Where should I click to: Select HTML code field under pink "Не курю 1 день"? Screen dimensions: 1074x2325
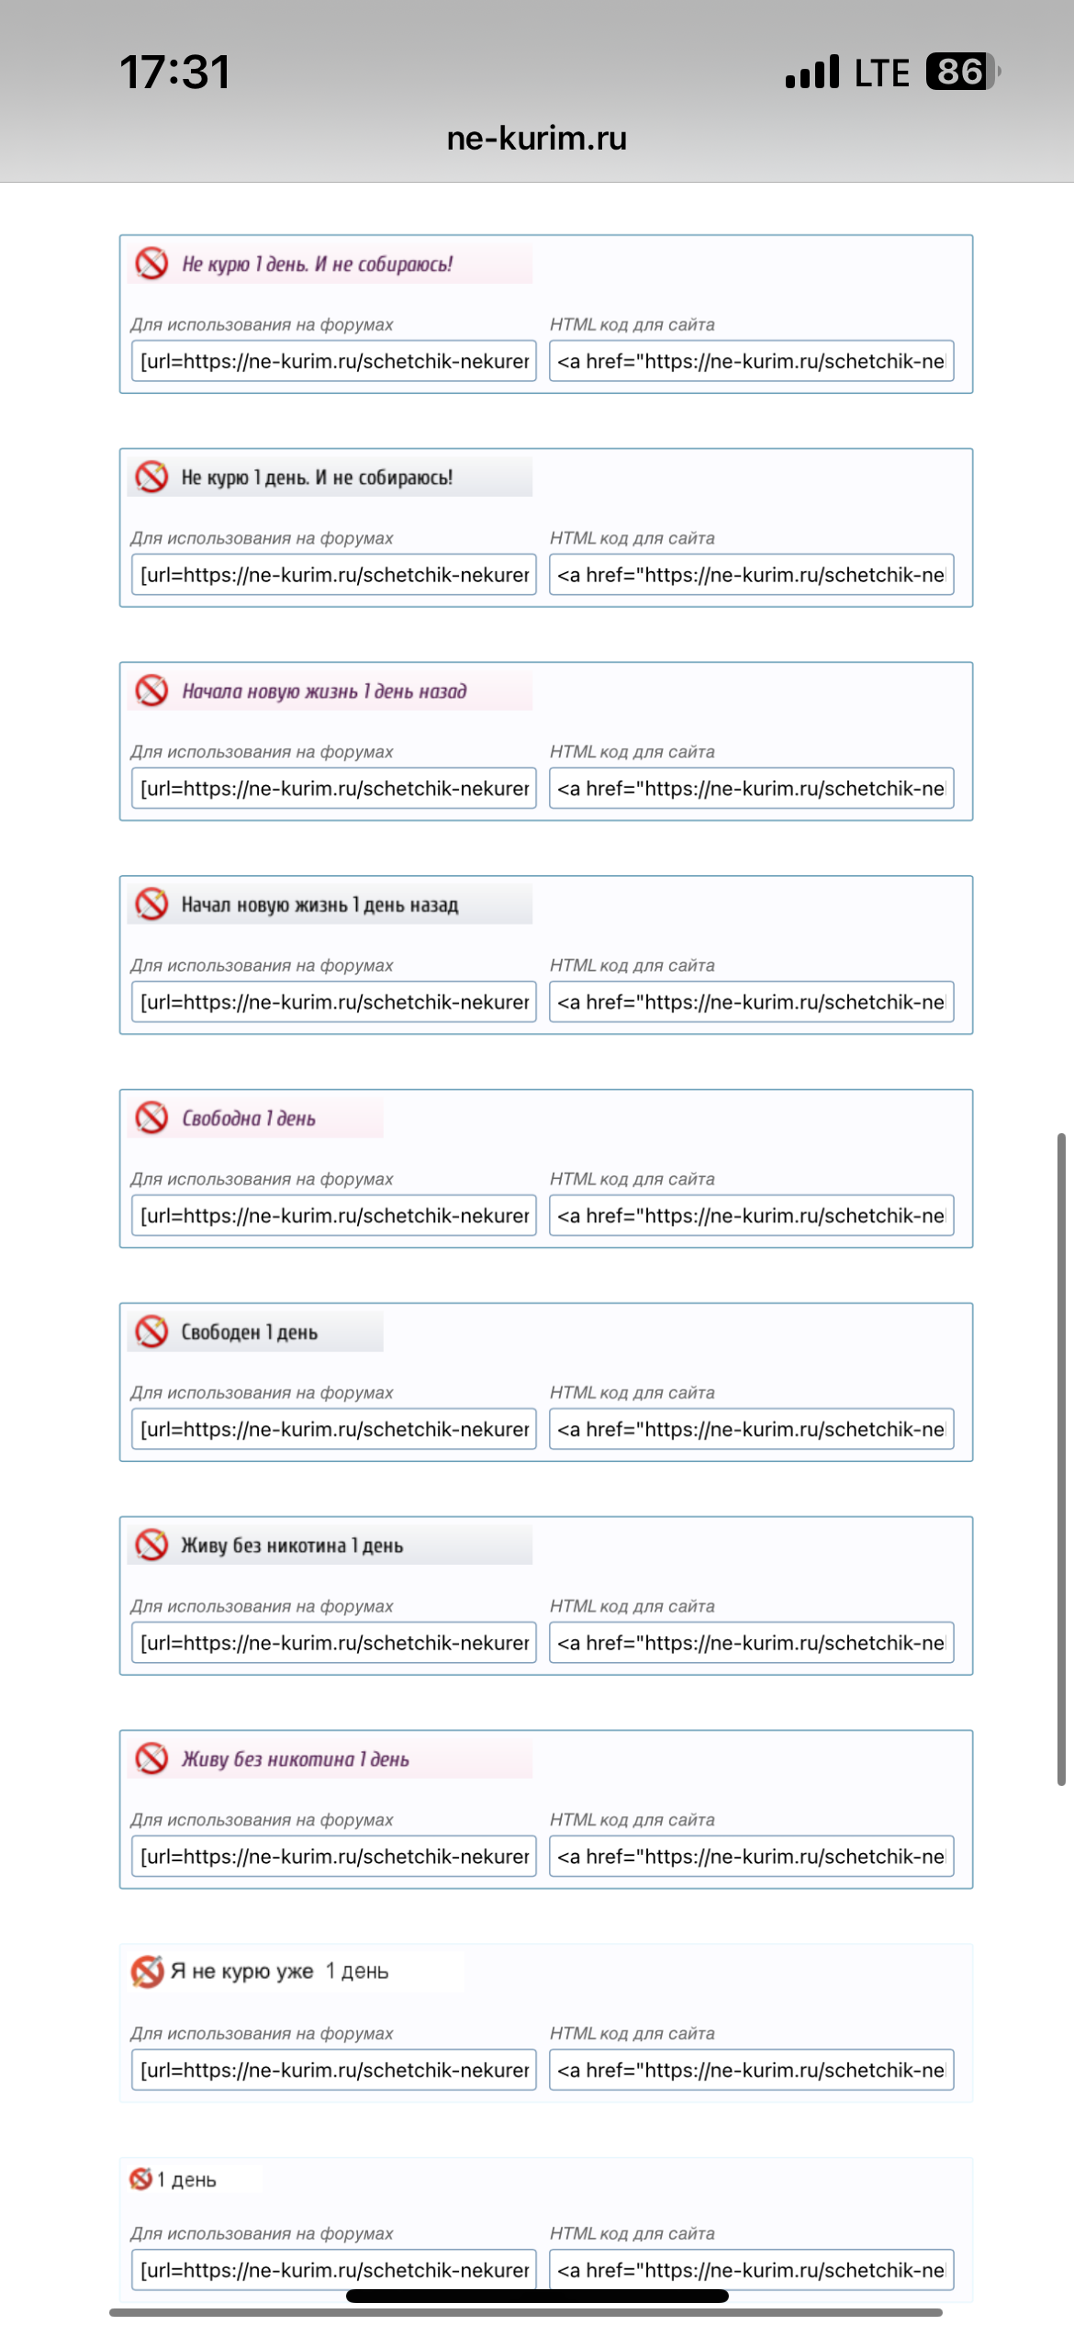752,361
